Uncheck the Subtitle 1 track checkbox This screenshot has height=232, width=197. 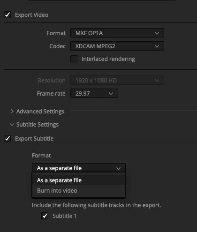pyautogui.click(x=45, y=216)
